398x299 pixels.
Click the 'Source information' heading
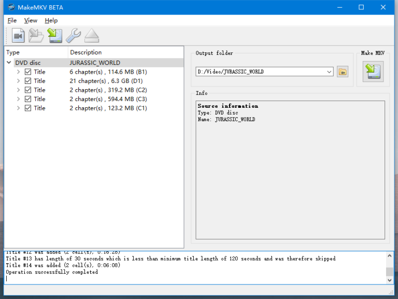[228, 106]
